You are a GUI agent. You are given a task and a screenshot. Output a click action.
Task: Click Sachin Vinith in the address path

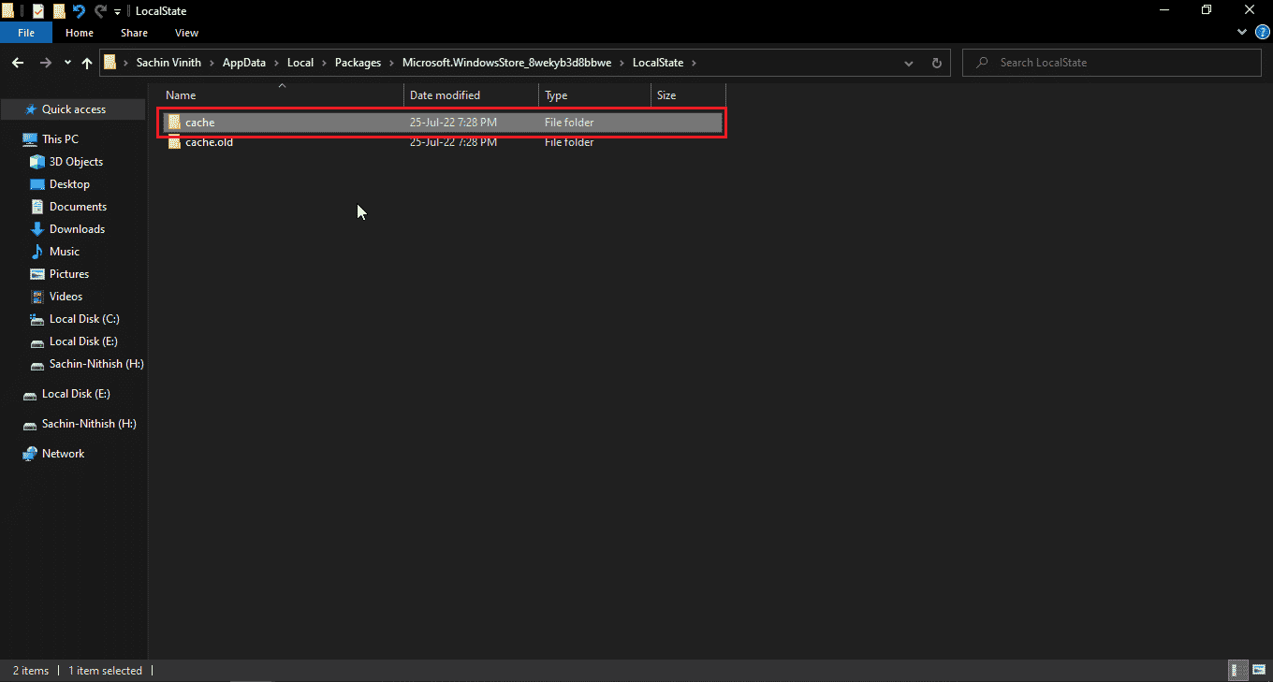click(x=168, y=63)
